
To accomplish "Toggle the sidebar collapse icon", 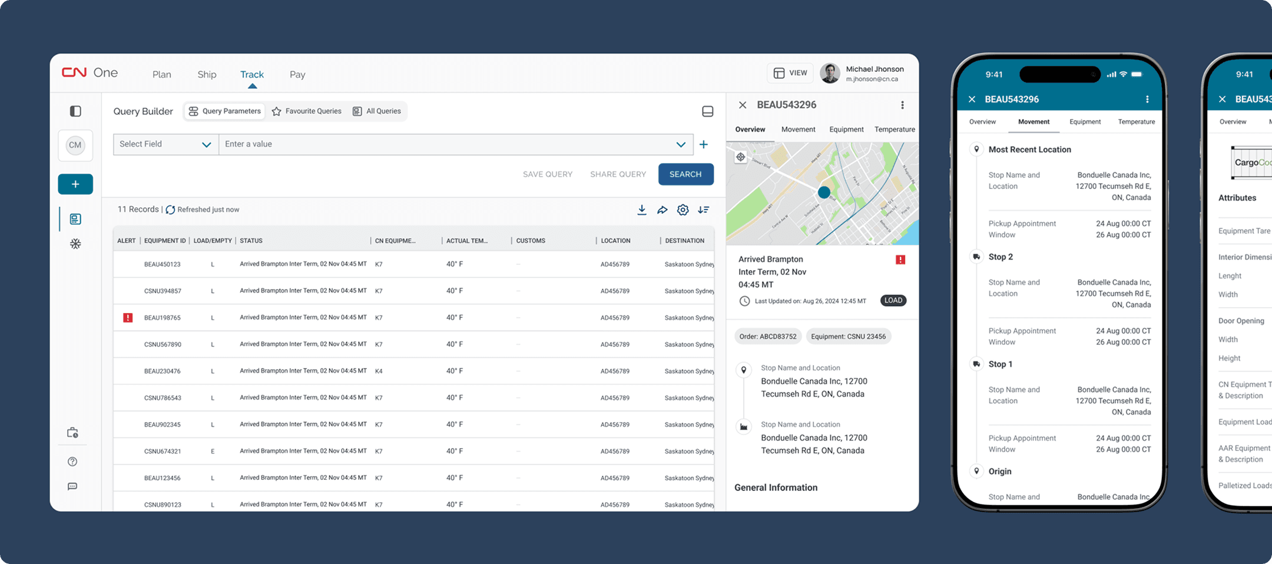I will pyautogui.click(x=75, y=111).
